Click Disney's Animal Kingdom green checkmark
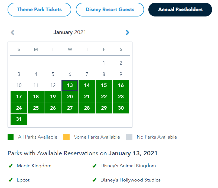 (94, 166)
